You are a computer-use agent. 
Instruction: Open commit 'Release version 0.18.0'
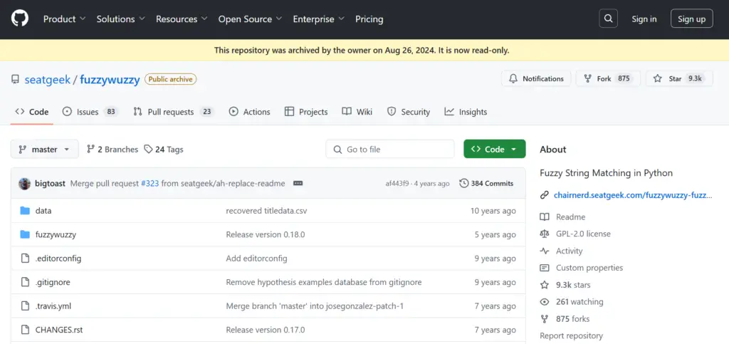(266, 234)
